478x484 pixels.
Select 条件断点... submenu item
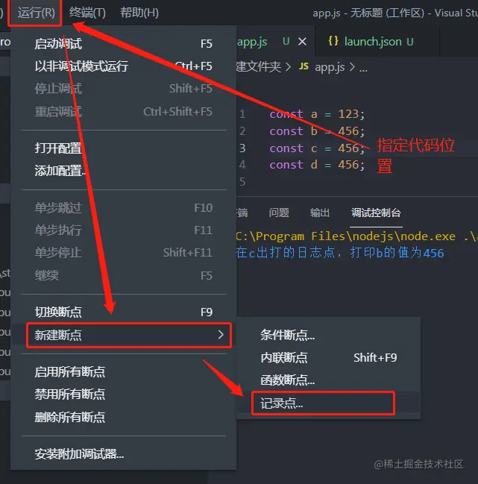coord(328,335)
